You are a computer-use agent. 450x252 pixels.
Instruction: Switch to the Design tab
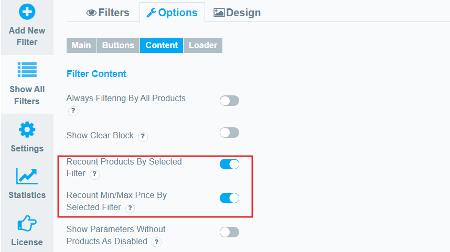(237, 13)
